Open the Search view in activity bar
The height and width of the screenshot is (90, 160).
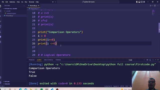tap(0, 11)
